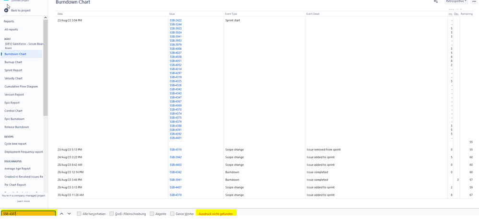Open the Burnup Chart report
479x219 pixels.
pos(13,62)
